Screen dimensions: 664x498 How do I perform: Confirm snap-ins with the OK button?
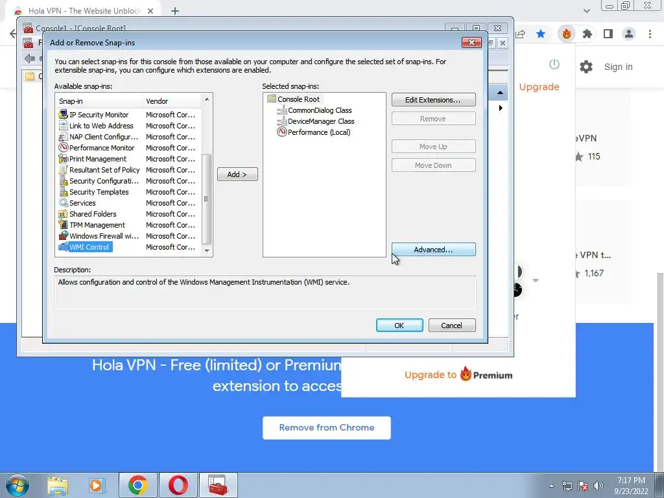399,326
